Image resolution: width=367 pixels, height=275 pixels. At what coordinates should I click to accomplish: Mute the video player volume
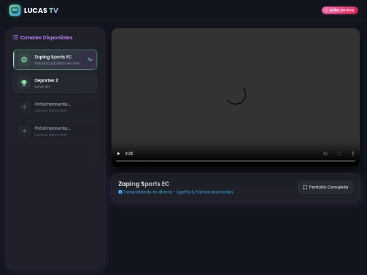(x=326, y=153)
